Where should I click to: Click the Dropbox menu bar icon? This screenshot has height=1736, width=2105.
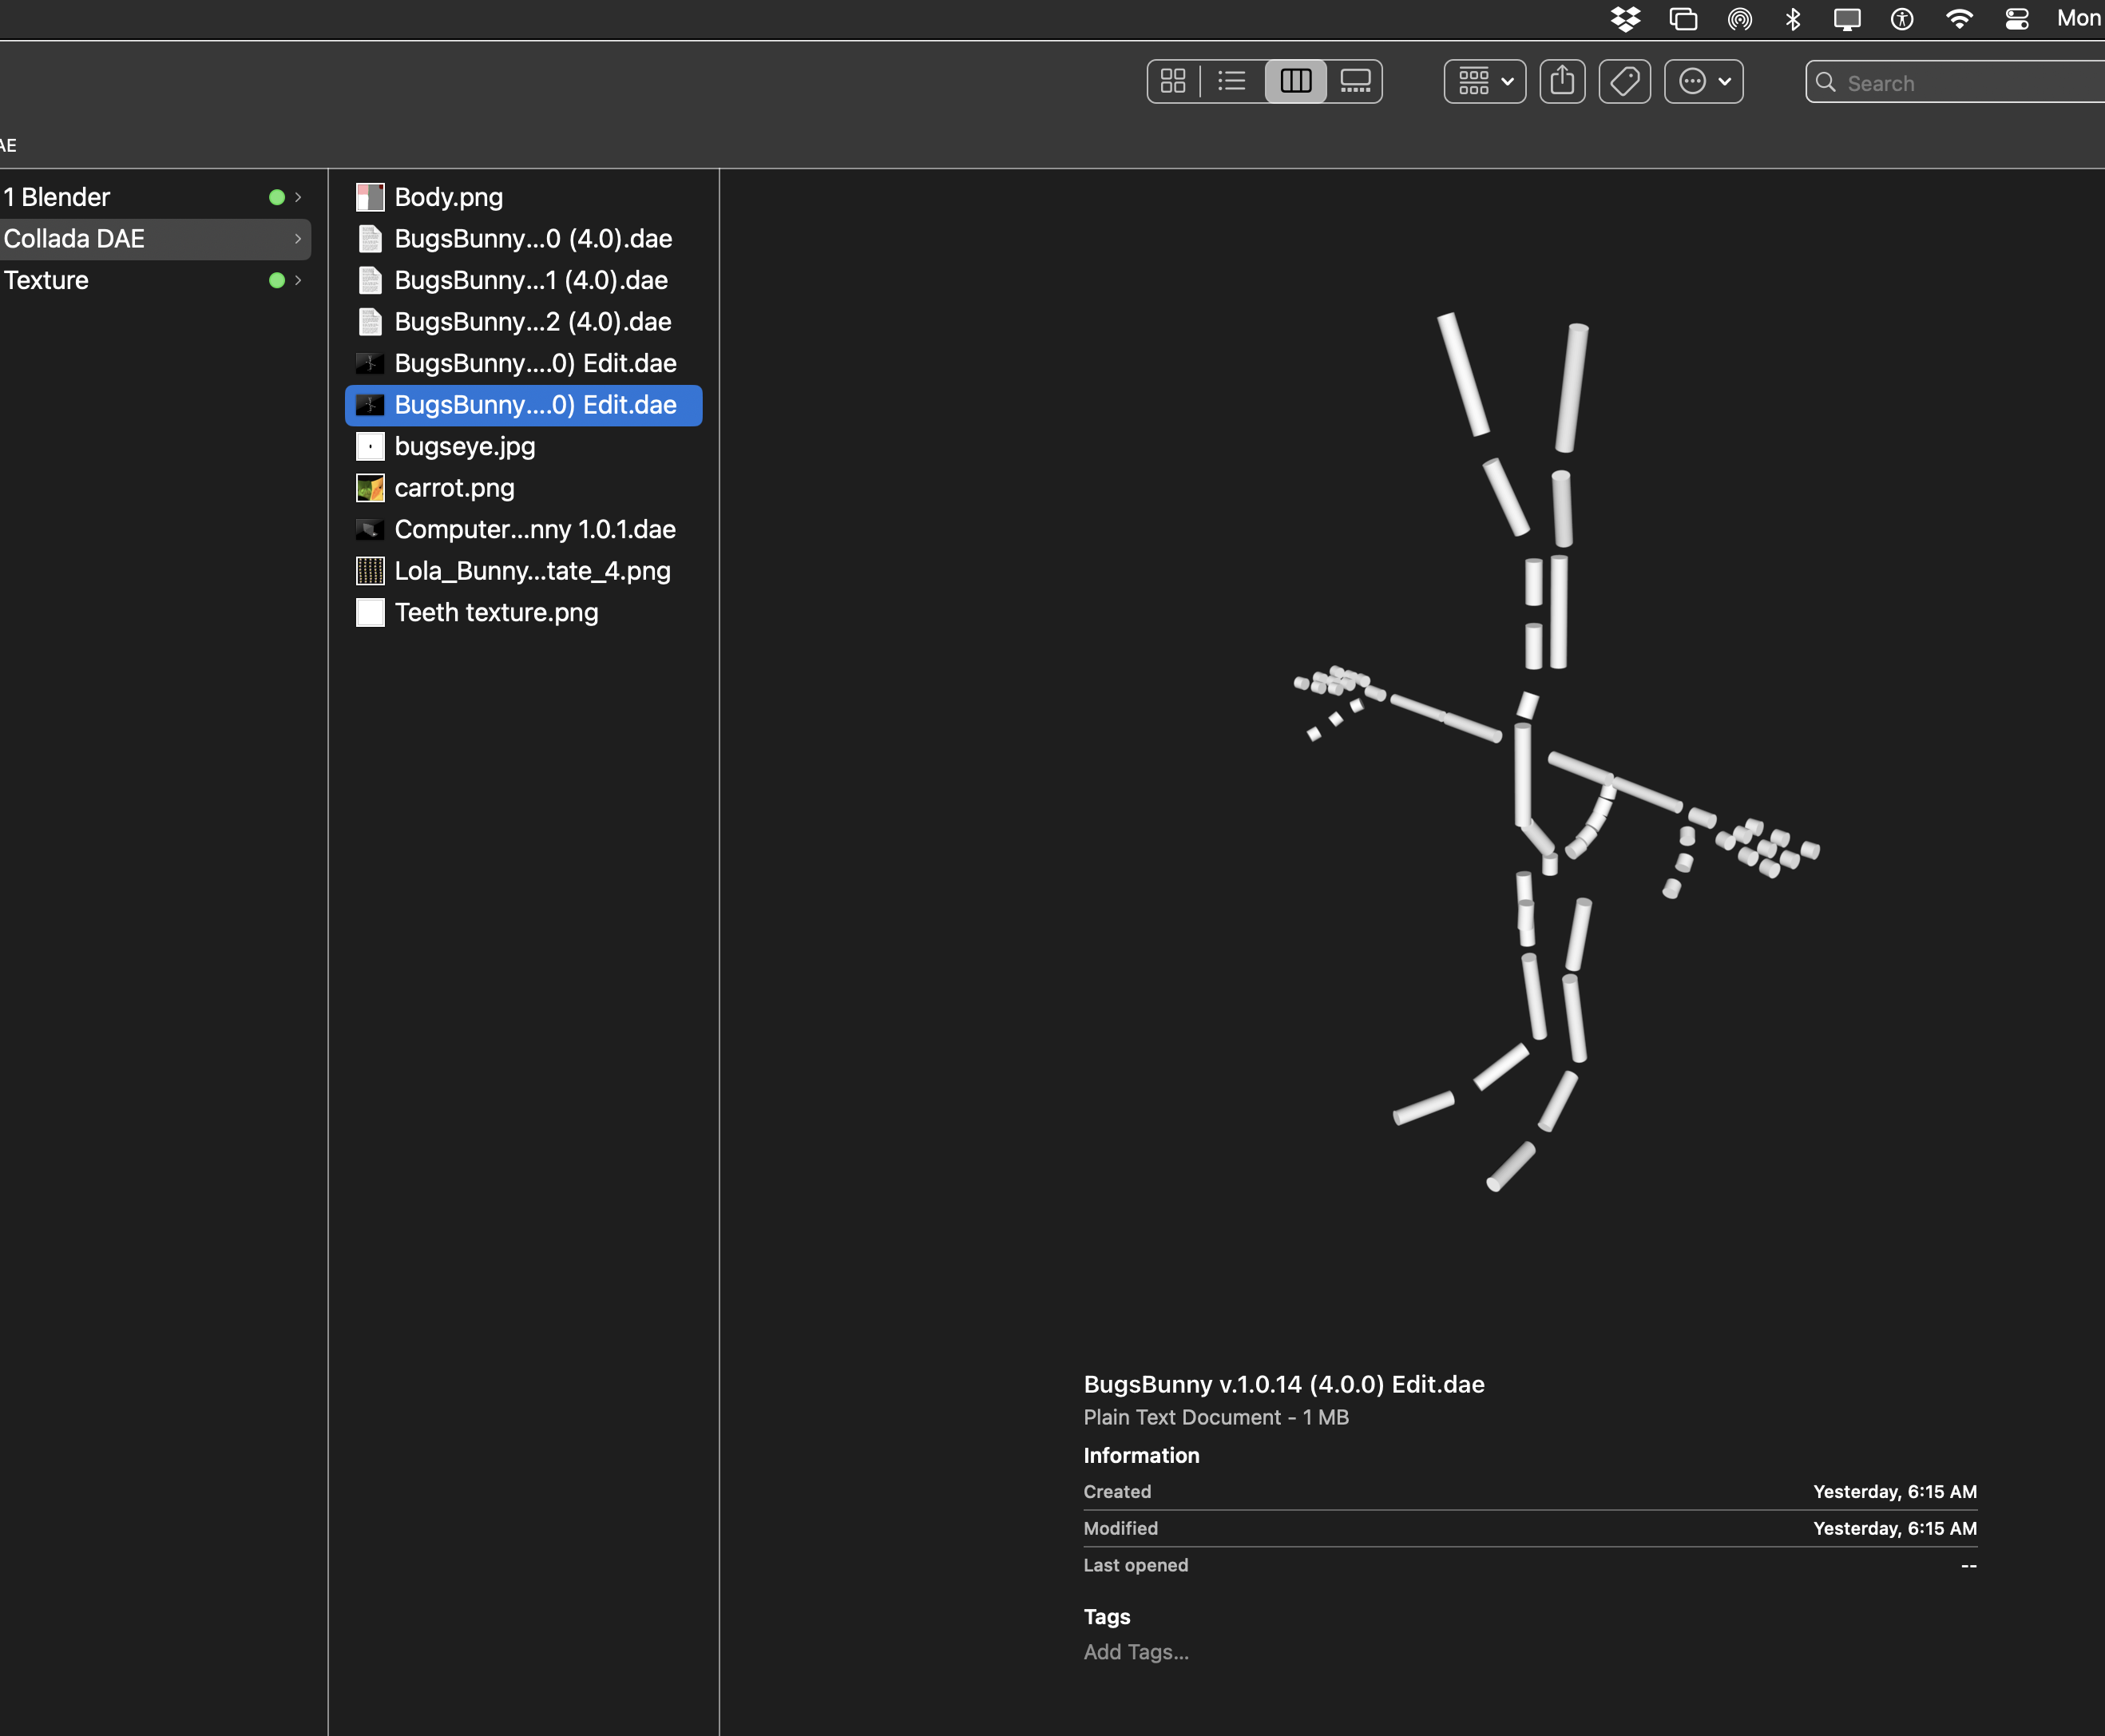(x=1626, y=19)
